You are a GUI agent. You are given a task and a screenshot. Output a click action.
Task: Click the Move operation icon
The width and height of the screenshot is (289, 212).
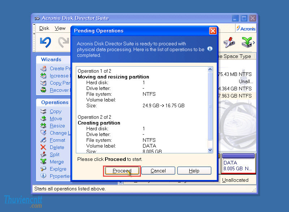pos(43,118)
